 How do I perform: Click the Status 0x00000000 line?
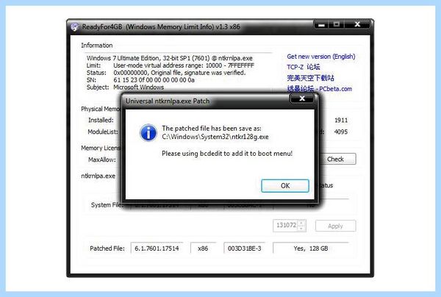166,73
